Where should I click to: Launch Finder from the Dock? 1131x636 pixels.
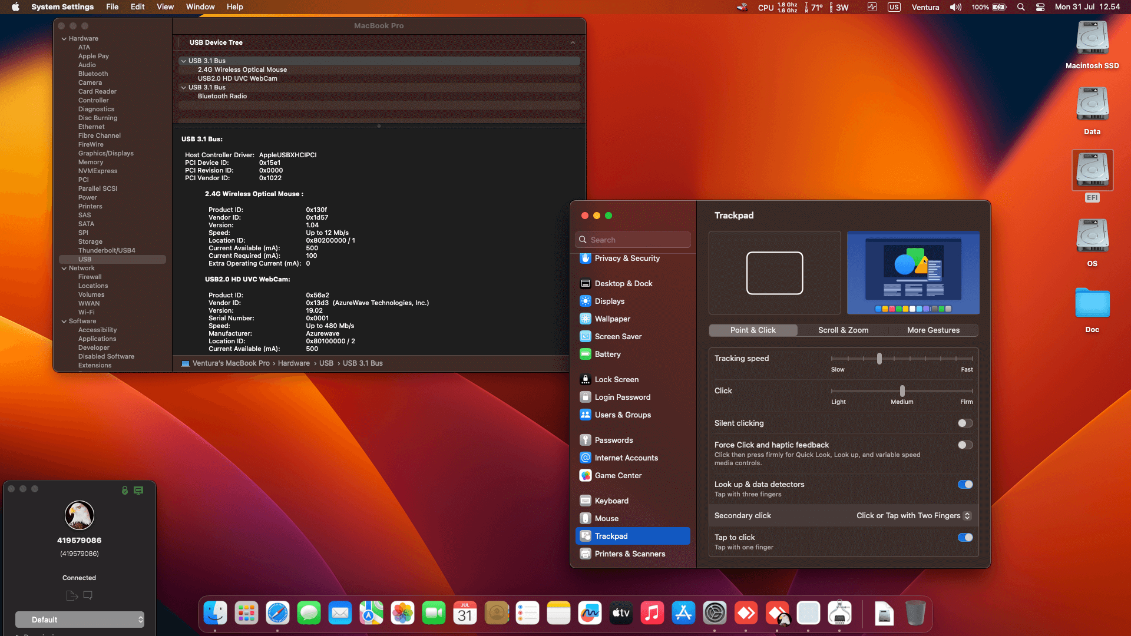[215, 613]
